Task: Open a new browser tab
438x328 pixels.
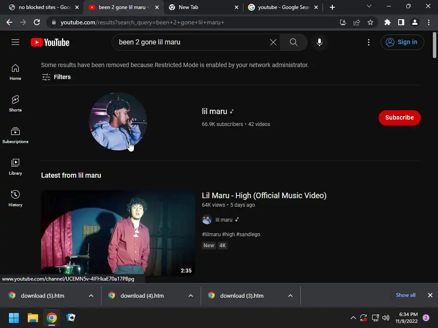Action: point(332,7)
